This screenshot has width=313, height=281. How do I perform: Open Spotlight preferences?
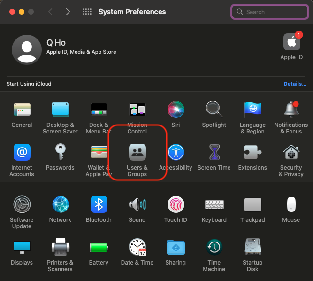pyautogui.click(x=214, y=109)
